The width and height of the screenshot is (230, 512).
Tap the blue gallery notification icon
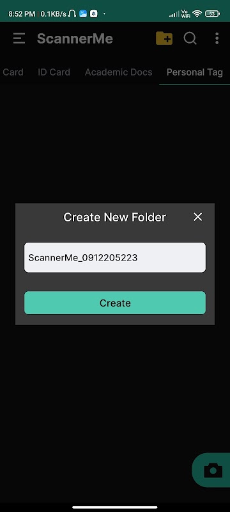[x=83, y=13]
